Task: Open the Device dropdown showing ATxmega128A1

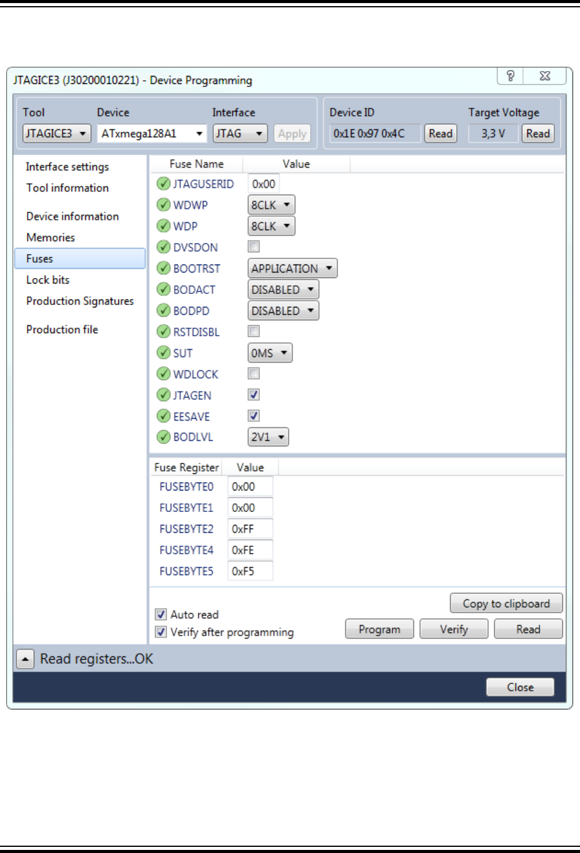Action: (152, 133)
